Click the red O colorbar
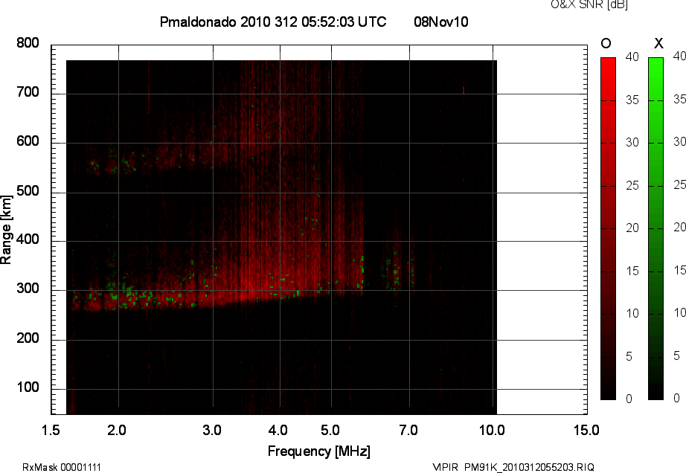 click(608, 228)
